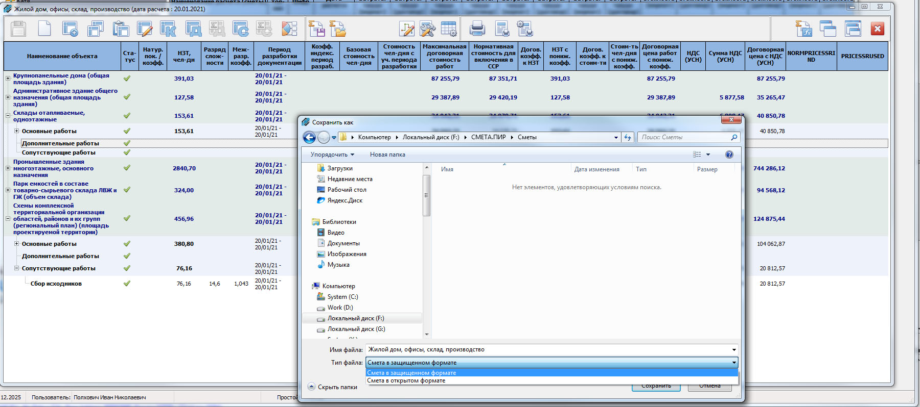Viewport: 920px width, 407px height.
Task: Click status checkmark on Сбор исходников row
Action: click(127, 284)
